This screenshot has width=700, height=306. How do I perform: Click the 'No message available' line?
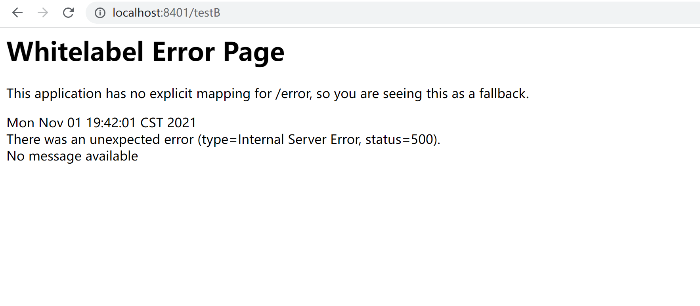coord(73,156)
